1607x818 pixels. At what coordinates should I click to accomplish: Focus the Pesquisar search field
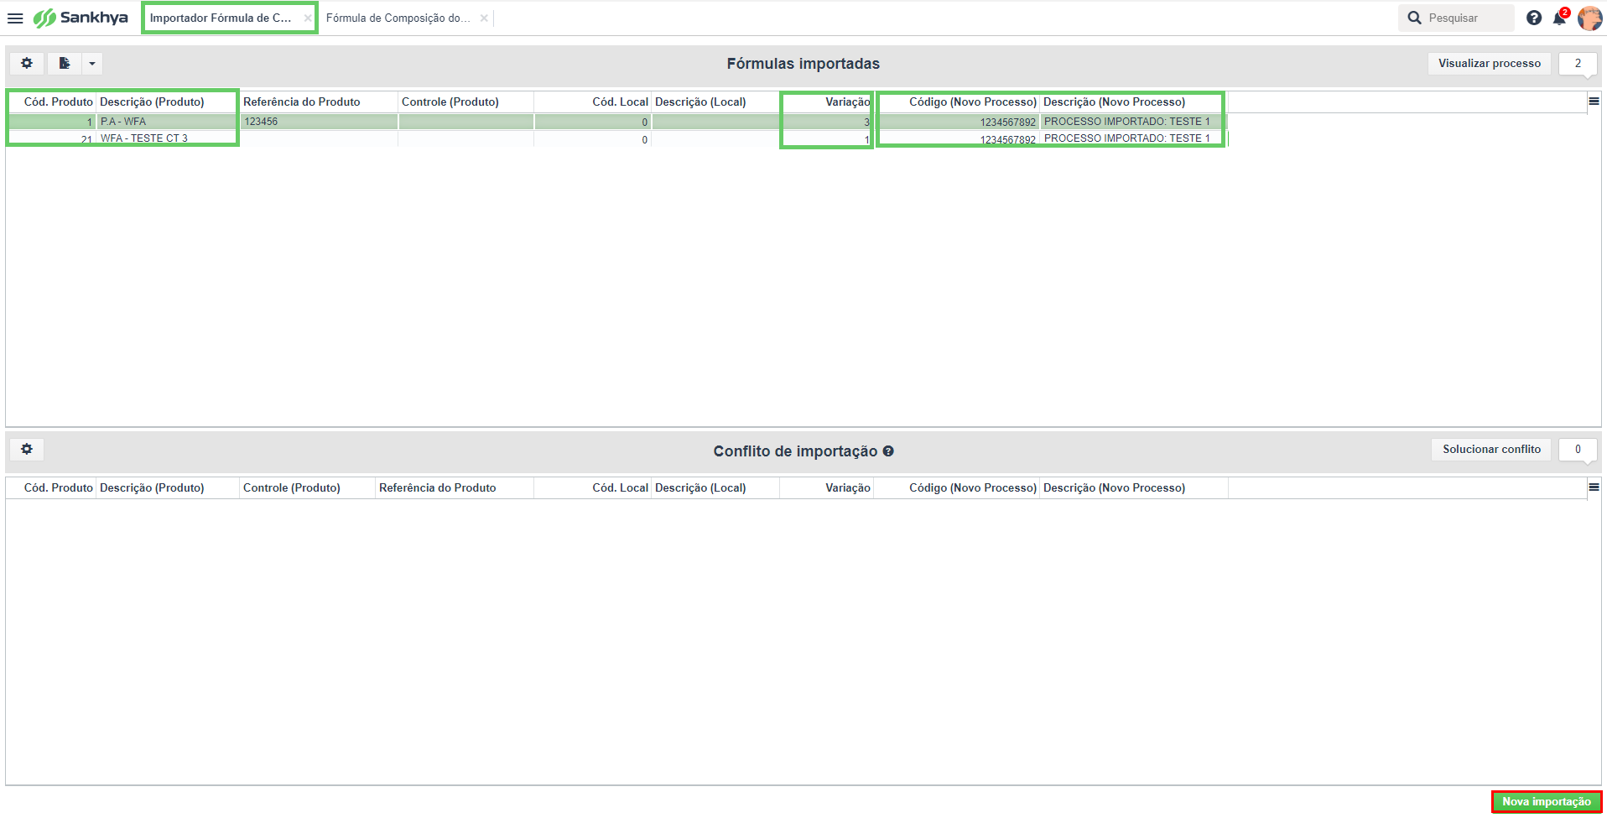(x=1456, y=18)
